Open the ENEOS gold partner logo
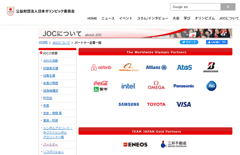The image size is (240, 155). (136, 144)
